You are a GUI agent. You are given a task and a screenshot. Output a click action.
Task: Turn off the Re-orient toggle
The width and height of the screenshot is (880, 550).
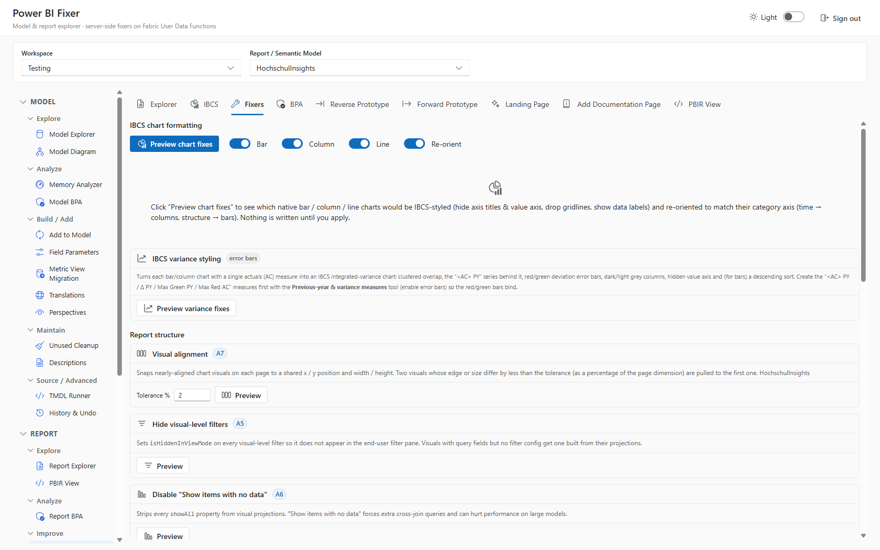414,144
